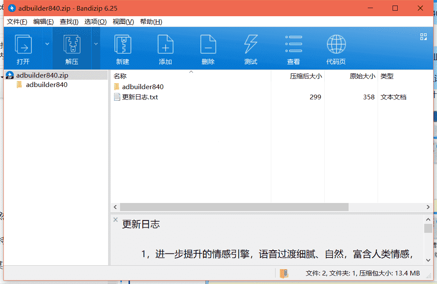Close the preview pane with X

pyautogui.click(x=116, y=220)
